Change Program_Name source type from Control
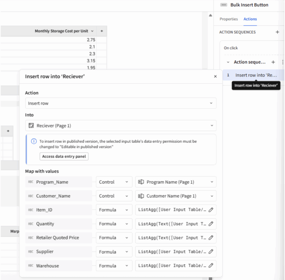Screen dimensions: 285x280 coord(114,182)
